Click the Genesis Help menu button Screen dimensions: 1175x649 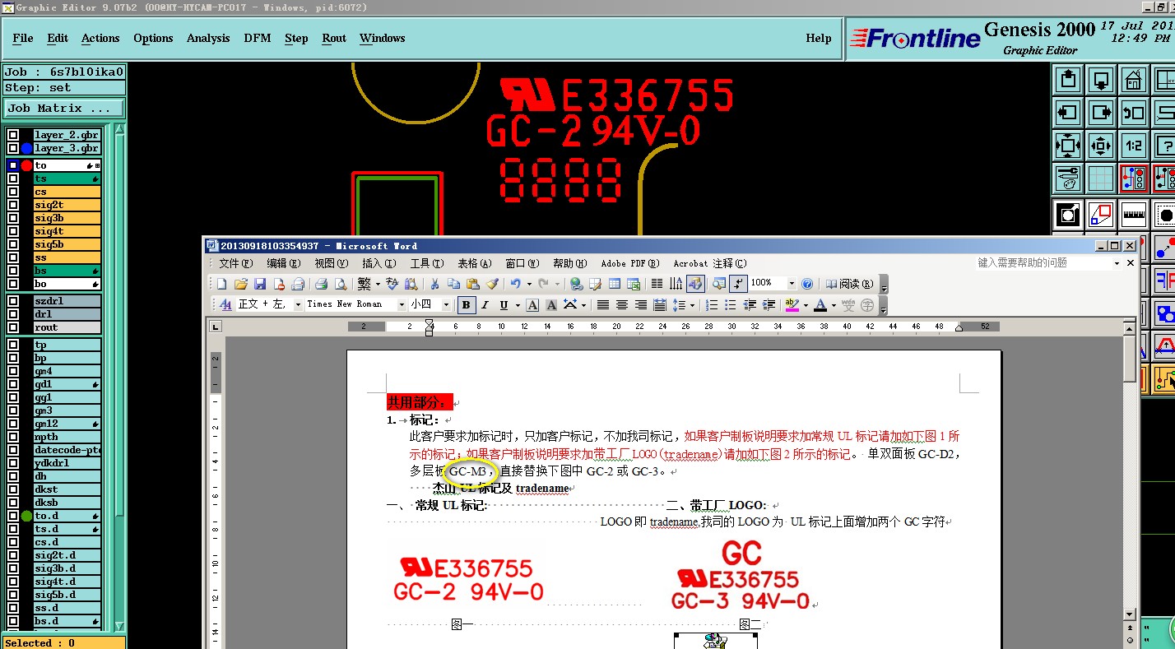coord(818,38)
